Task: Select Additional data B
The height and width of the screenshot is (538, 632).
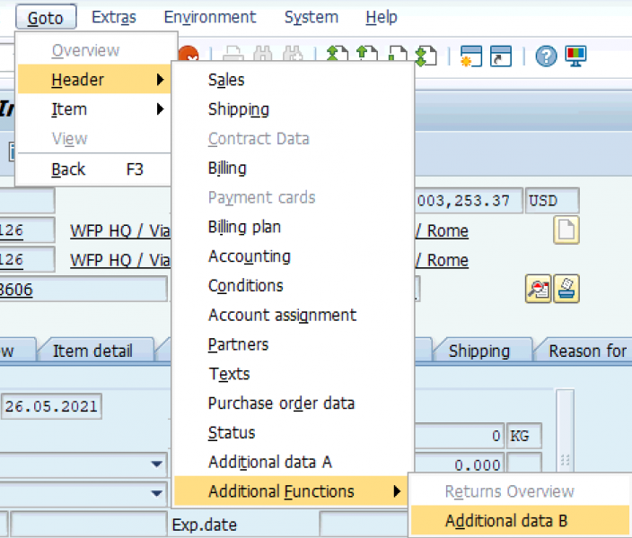Action: (x=519, y=521)
